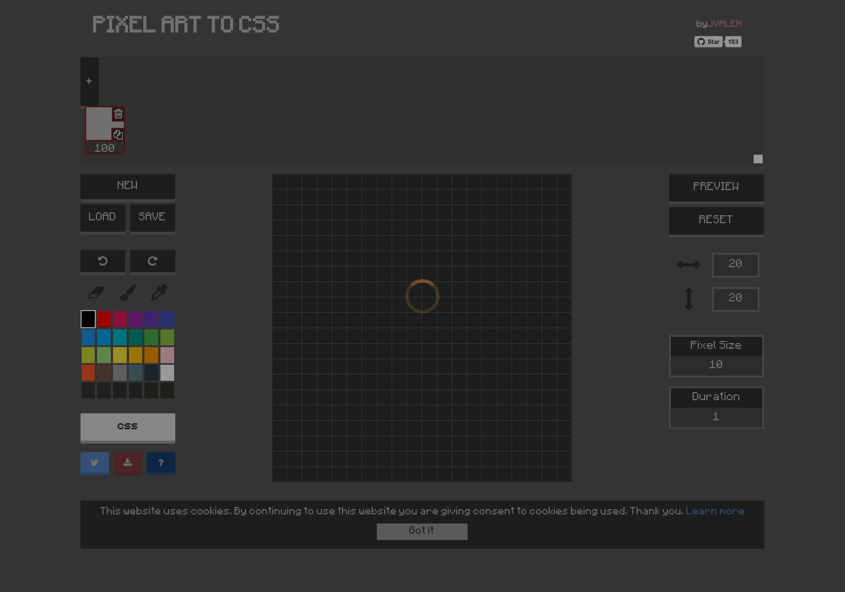The height and width of the screenshot is (592, 845).
Task: Undo the last action
Action: tap(103, 261)
